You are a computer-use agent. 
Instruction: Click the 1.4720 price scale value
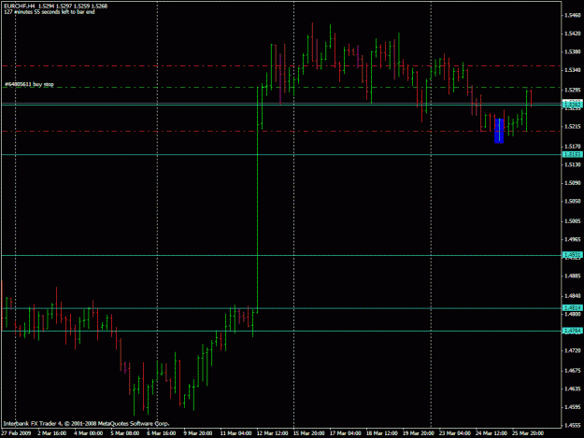(x=573, y=350)
